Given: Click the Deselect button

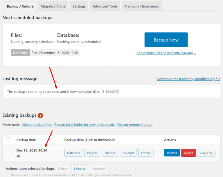Looking at the screenshot, I should click(99, 169).
